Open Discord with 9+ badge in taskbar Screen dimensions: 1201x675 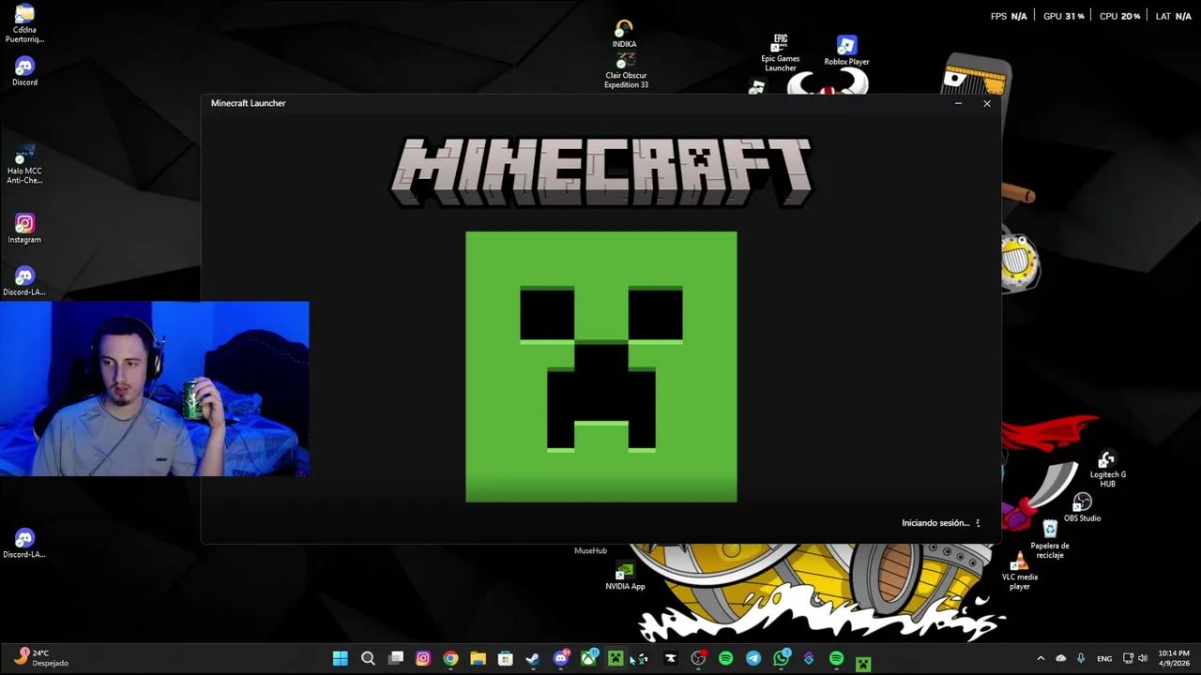(561, 659)
